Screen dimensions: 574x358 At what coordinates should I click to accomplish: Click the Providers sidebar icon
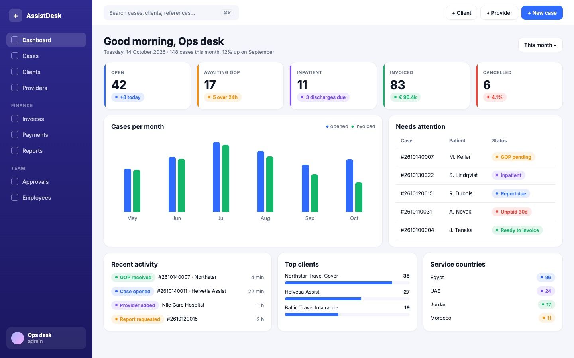pos(15,88)
